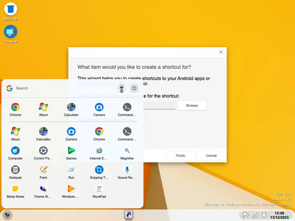Launch Theme Studio app
The height and width of the screenshot is (221, 295).
tap(43, 191)
